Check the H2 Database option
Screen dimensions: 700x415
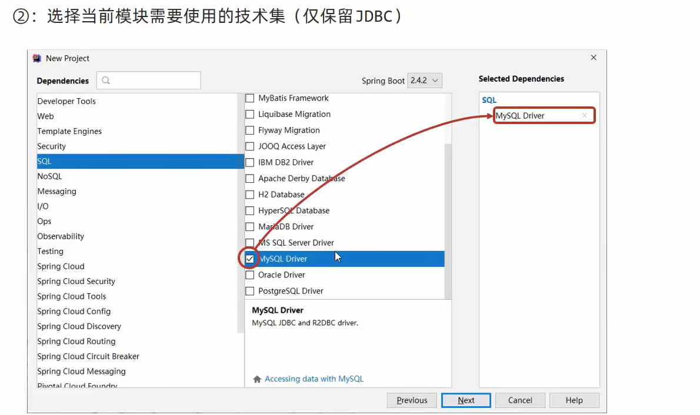point(250,195)
